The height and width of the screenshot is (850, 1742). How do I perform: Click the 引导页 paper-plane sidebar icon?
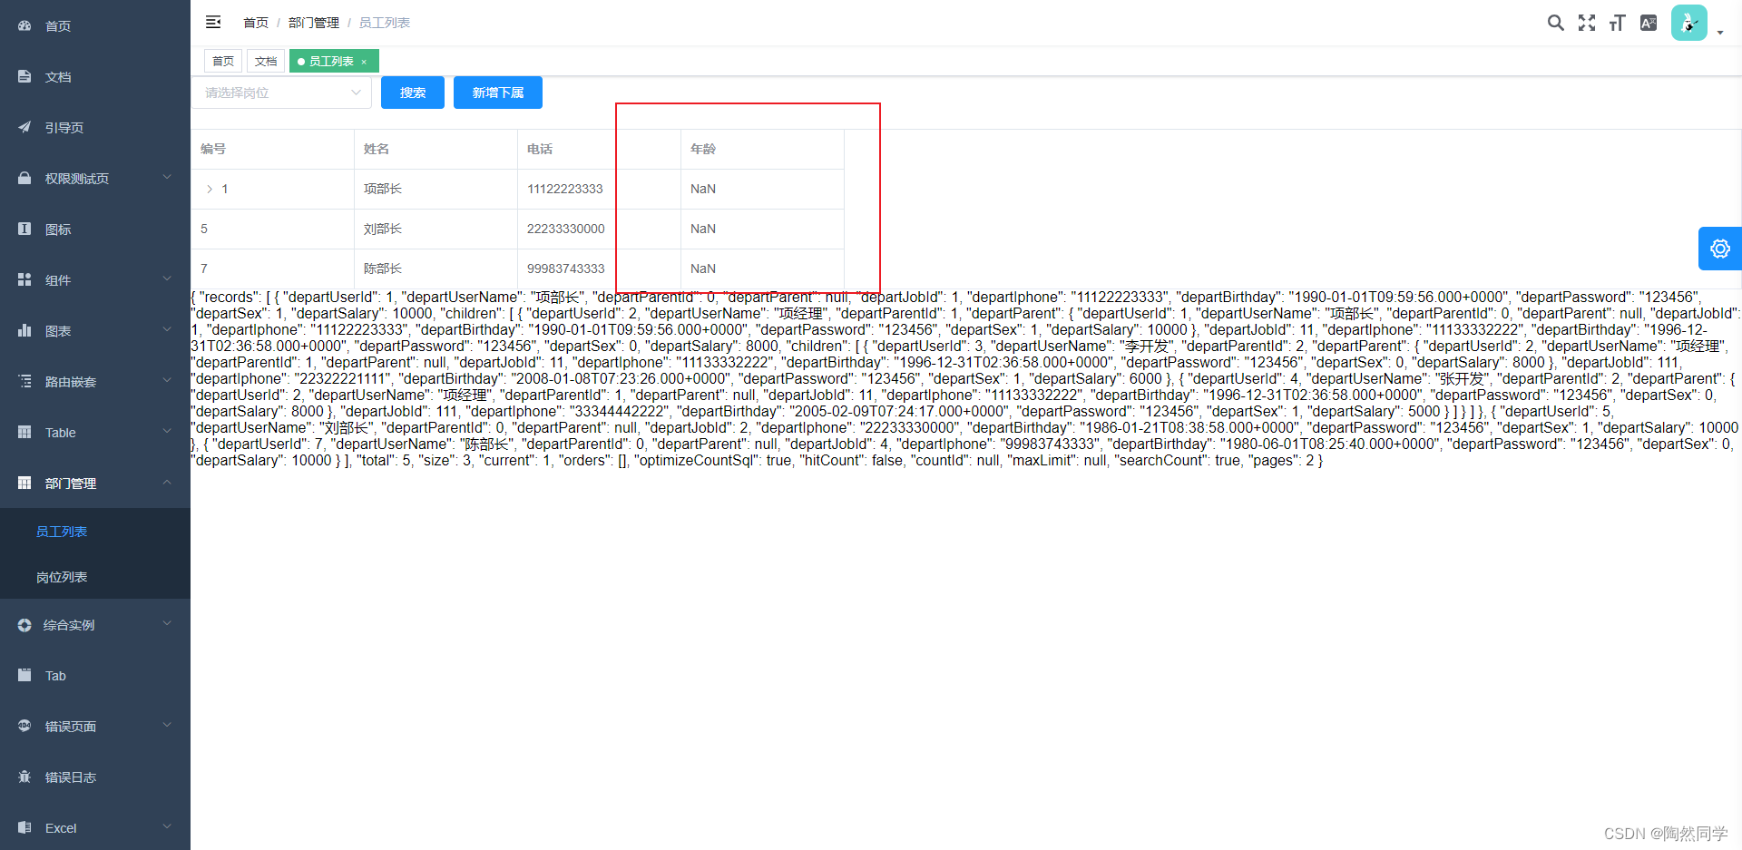24,127
